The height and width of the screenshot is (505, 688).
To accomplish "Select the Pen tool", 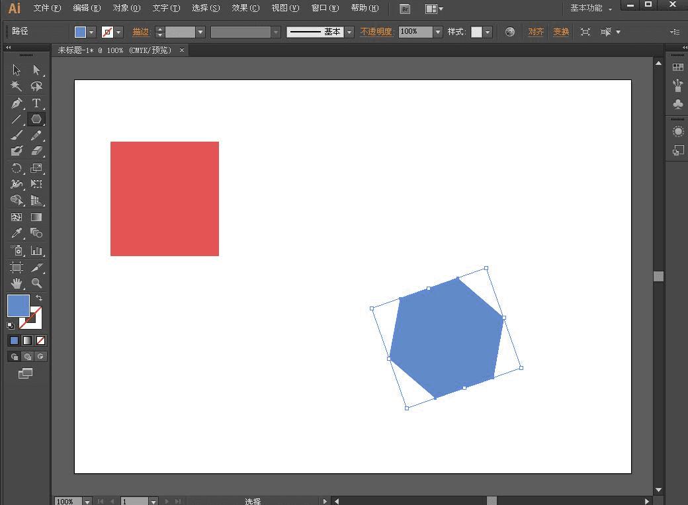I will (x=17, y=103).
